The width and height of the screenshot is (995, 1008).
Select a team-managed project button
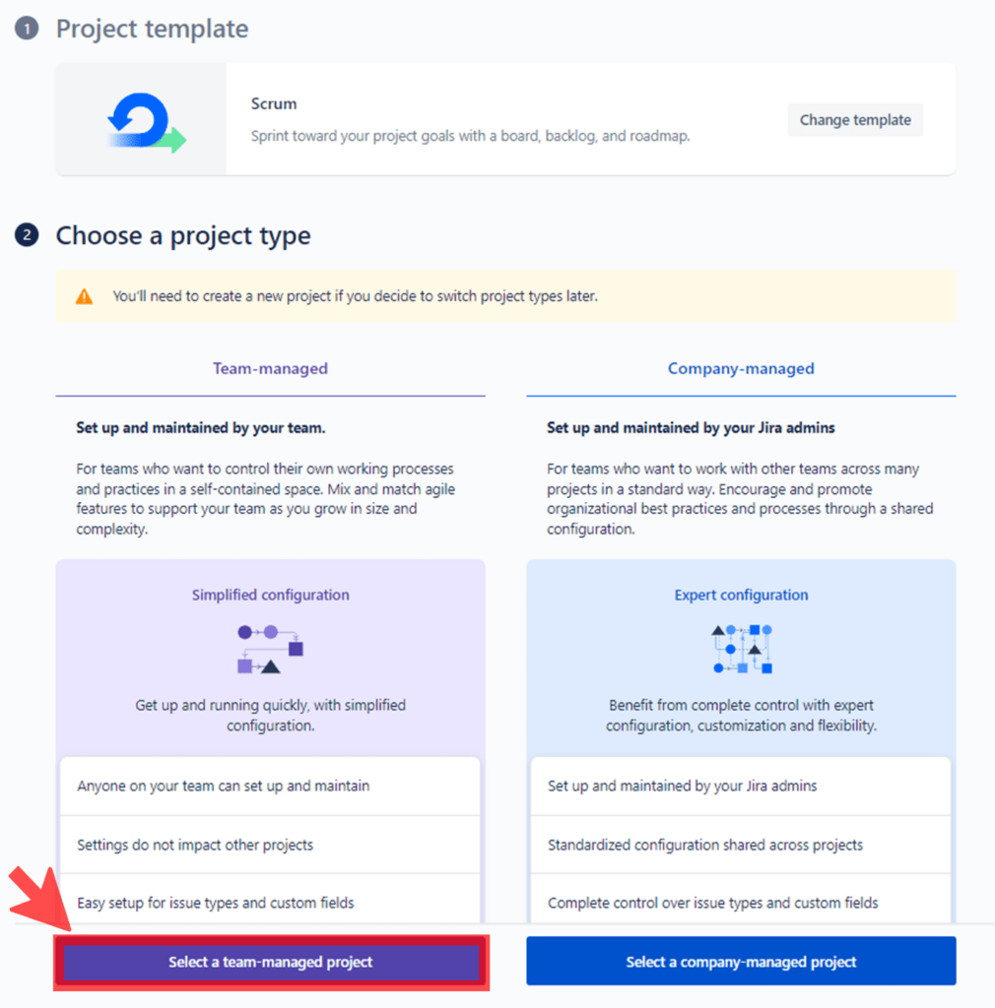click(x=271, y=962)
